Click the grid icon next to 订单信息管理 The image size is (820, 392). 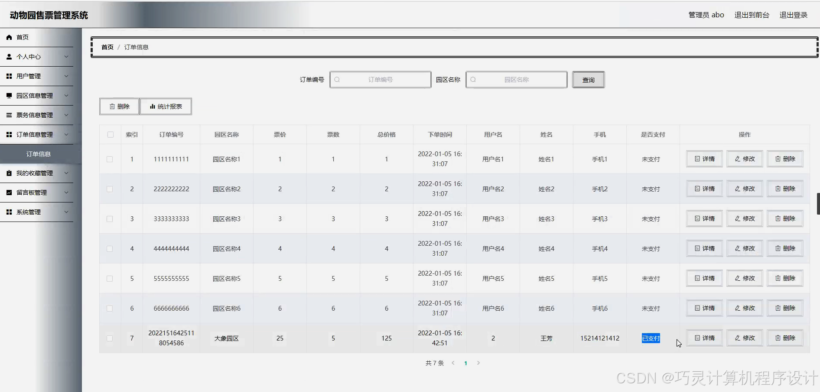pos(9,135)
